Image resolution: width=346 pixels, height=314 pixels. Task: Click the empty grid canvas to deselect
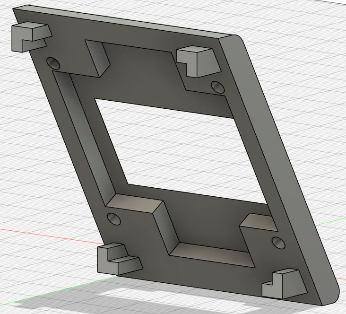pos(309,66)
